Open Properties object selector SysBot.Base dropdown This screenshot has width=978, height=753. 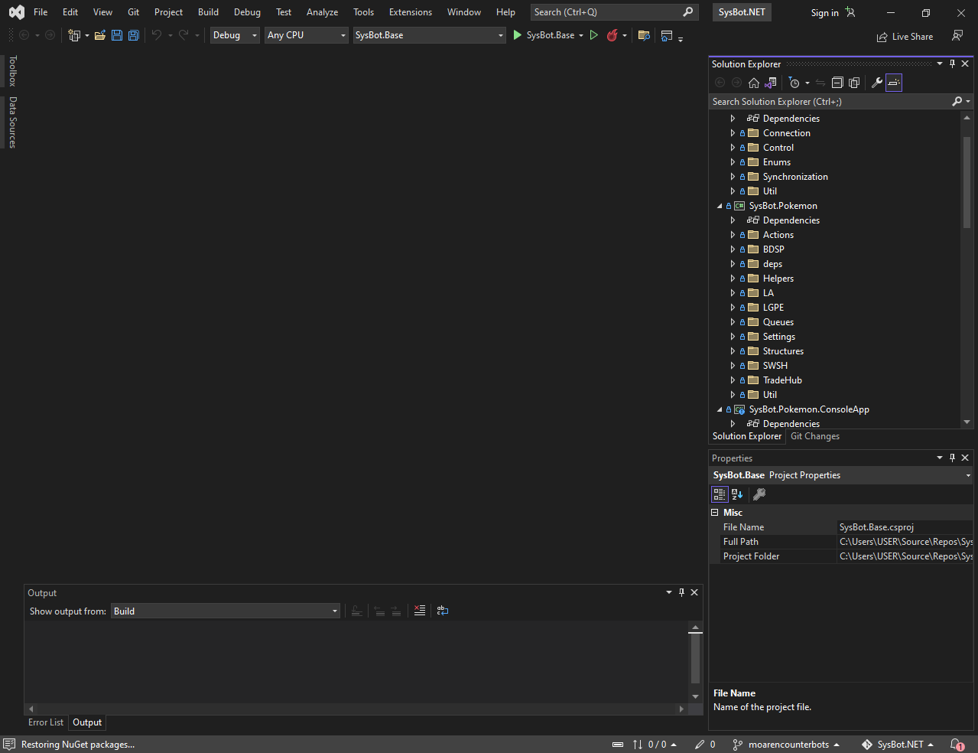pyautogui.click(x=842, y=475)
